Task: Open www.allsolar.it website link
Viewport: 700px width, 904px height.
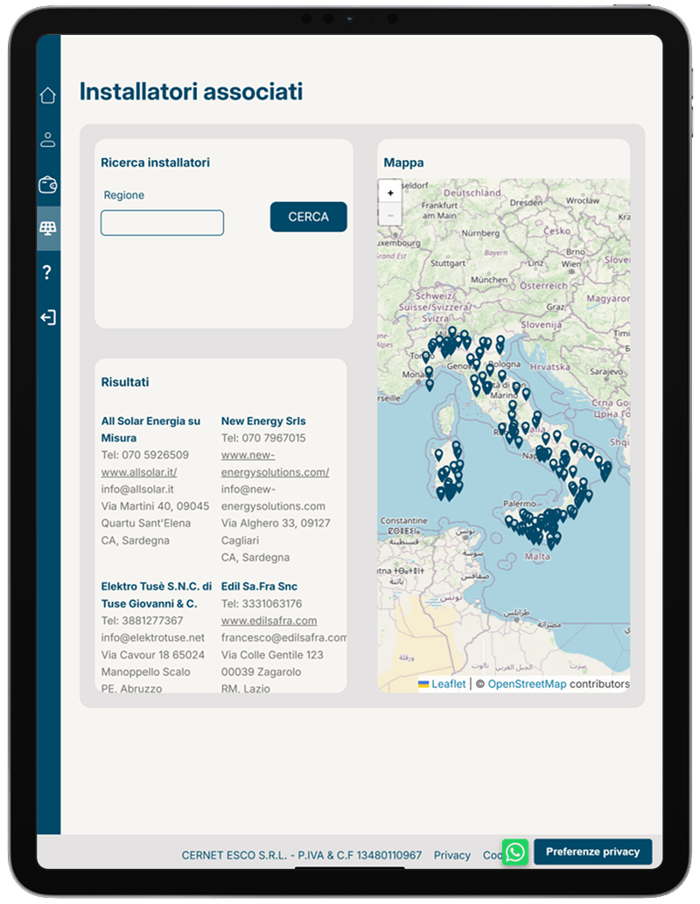Action: (139, 472)
